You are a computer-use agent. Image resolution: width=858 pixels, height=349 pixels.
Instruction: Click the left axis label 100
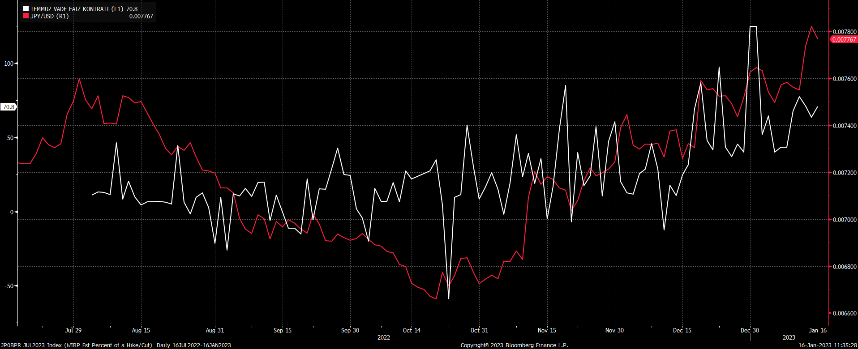click(9, 64)
